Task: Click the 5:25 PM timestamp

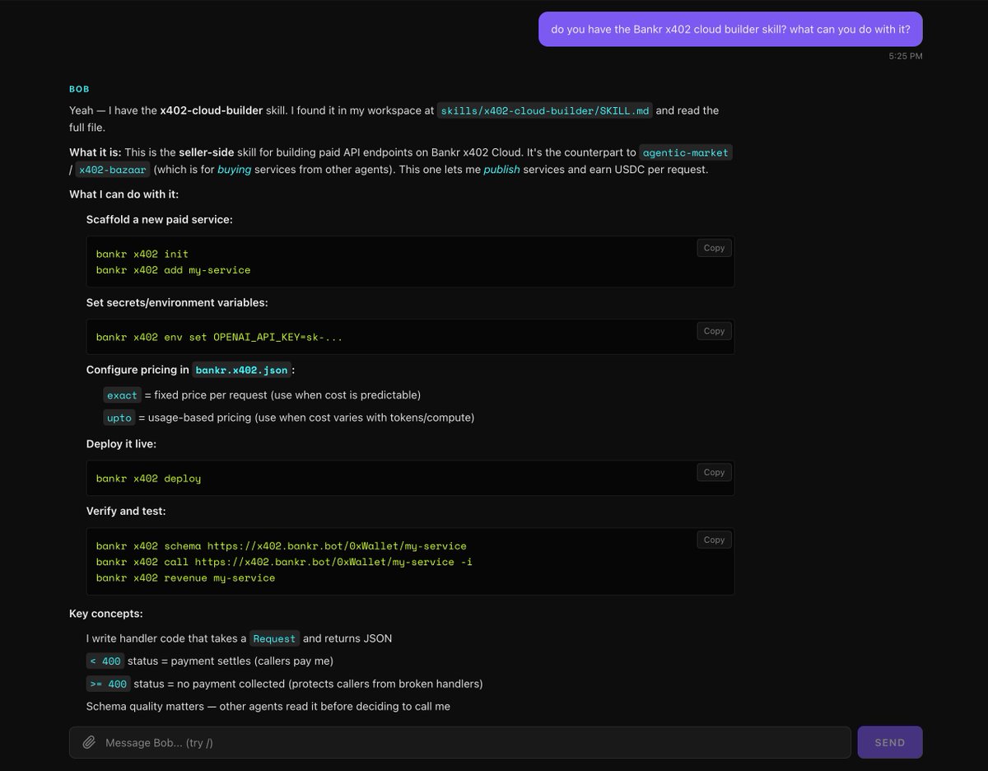Action: pyautogui.click(x=906, y=56)
